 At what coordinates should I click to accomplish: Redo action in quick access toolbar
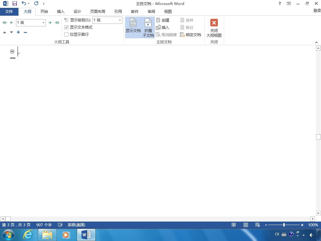36,3
